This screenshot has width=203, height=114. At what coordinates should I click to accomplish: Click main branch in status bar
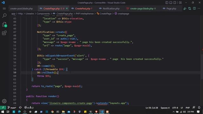[12, 108]
